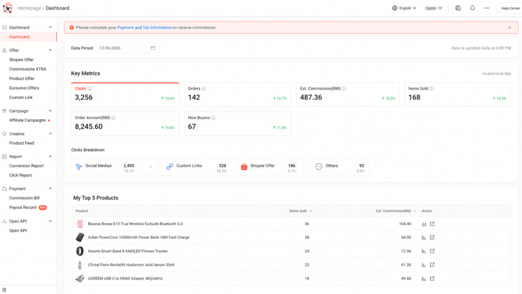This screenshot has width=522, height=294.
Task: Open share link for Baseus Bowie E13 earbuds
Action: coord(432,224)
